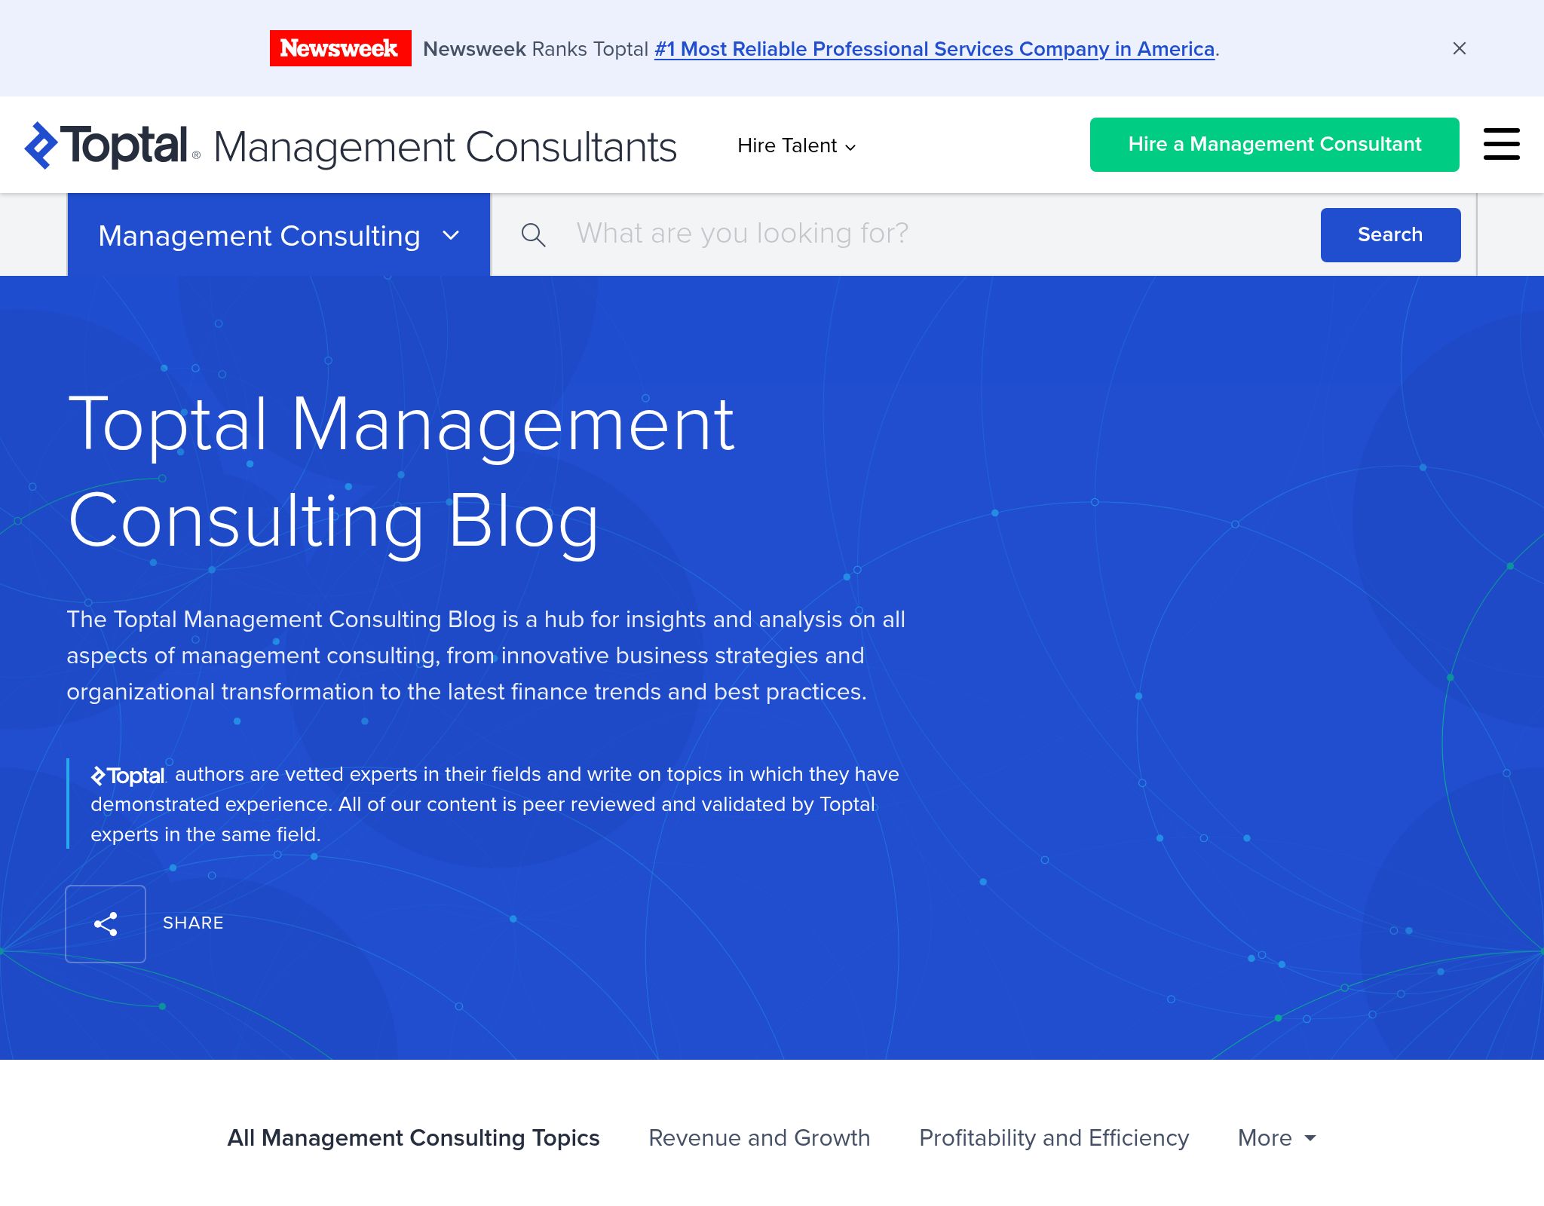1544x1206 pixels.
Task: Click the Newsweek logo in the banner
Action: point(340,48)
